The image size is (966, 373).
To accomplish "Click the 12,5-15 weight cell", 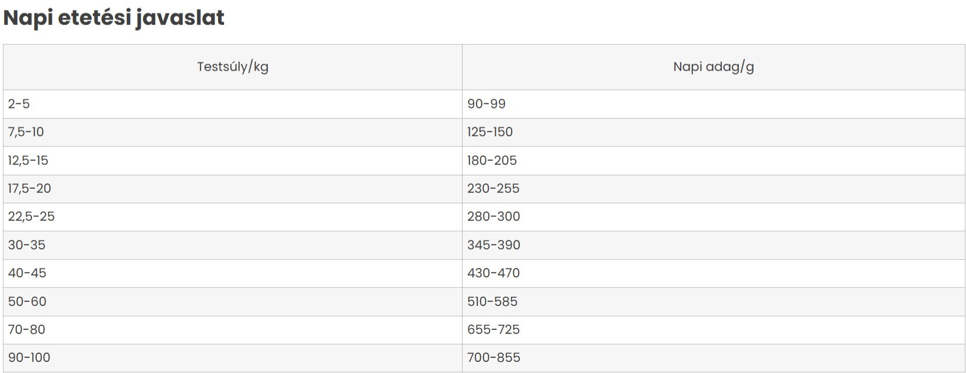I will [x=233, y=161].
